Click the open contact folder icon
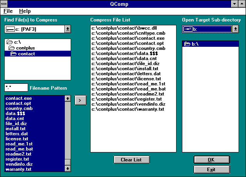 click(x=14, y=54)
